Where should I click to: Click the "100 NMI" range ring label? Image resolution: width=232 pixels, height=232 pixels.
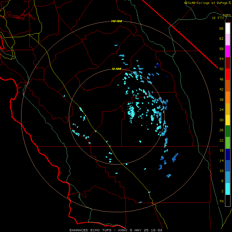coord(117,21)
